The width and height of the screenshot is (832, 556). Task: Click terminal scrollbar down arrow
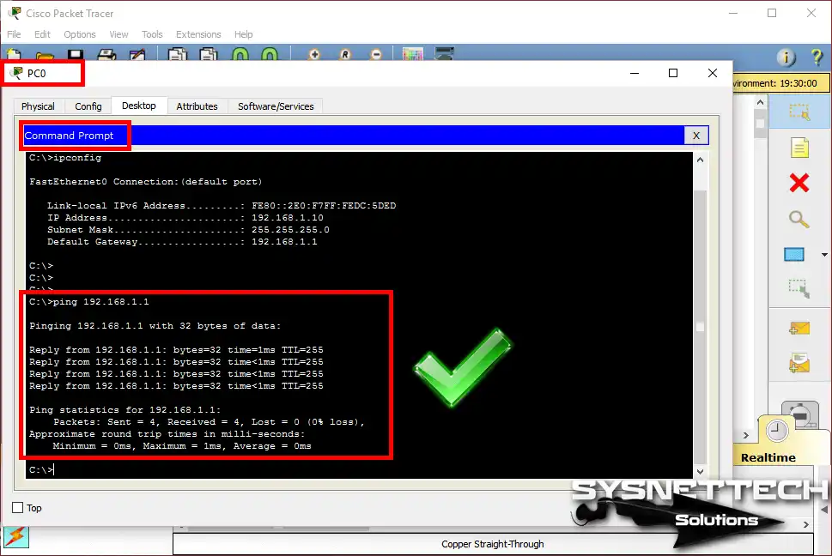click(700, 471)
